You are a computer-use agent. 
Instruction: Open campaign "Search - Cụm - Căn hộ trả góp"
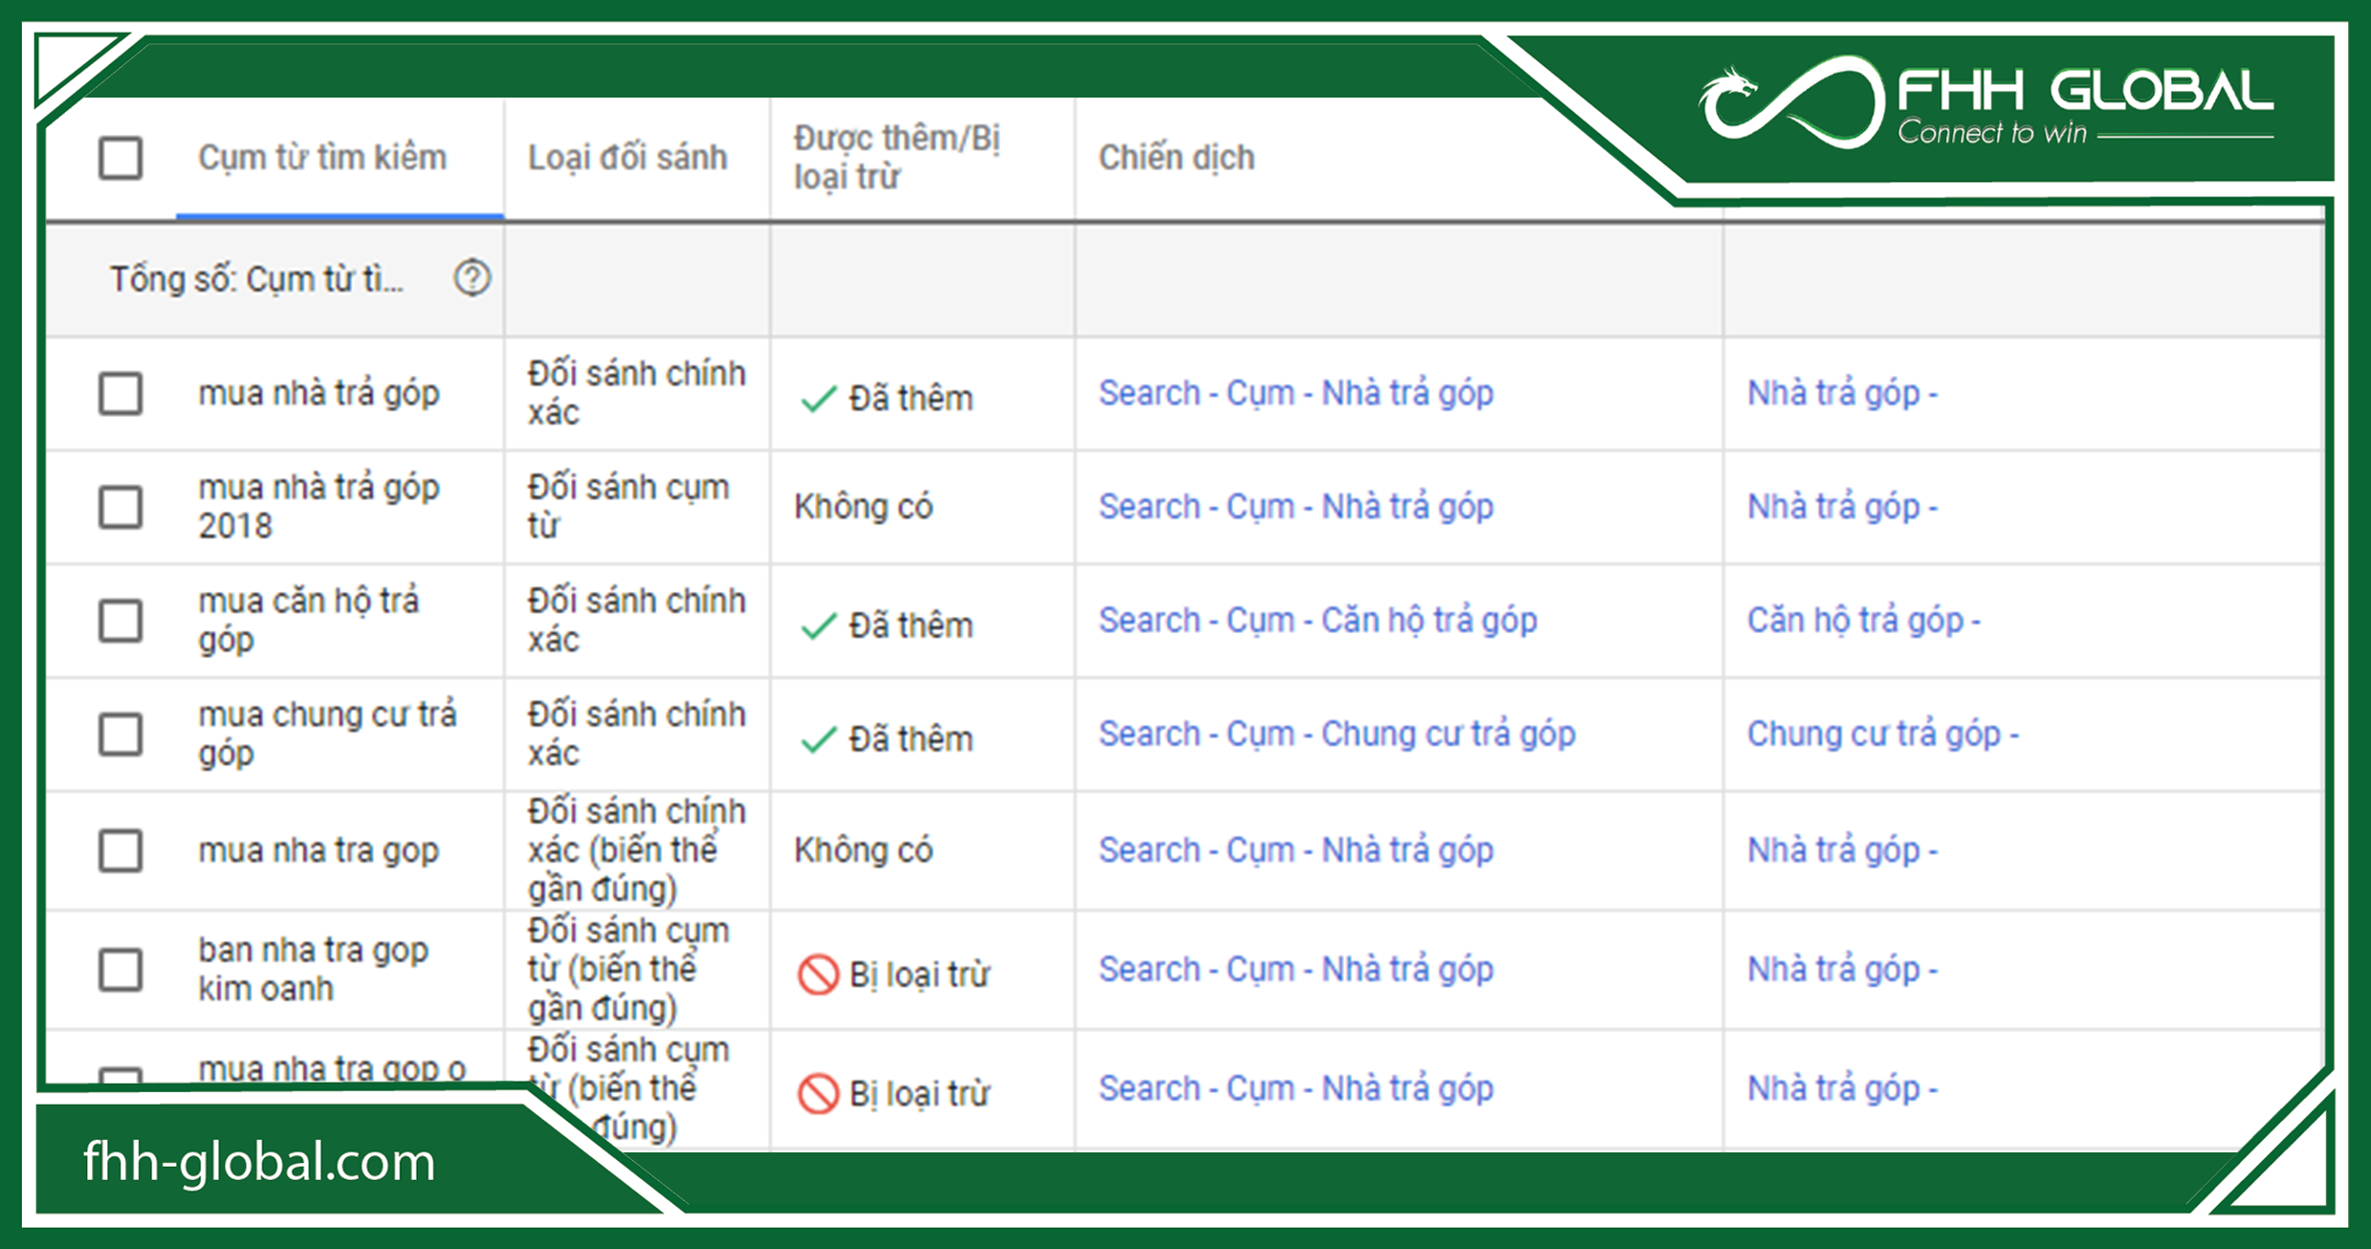point(1318,620)
